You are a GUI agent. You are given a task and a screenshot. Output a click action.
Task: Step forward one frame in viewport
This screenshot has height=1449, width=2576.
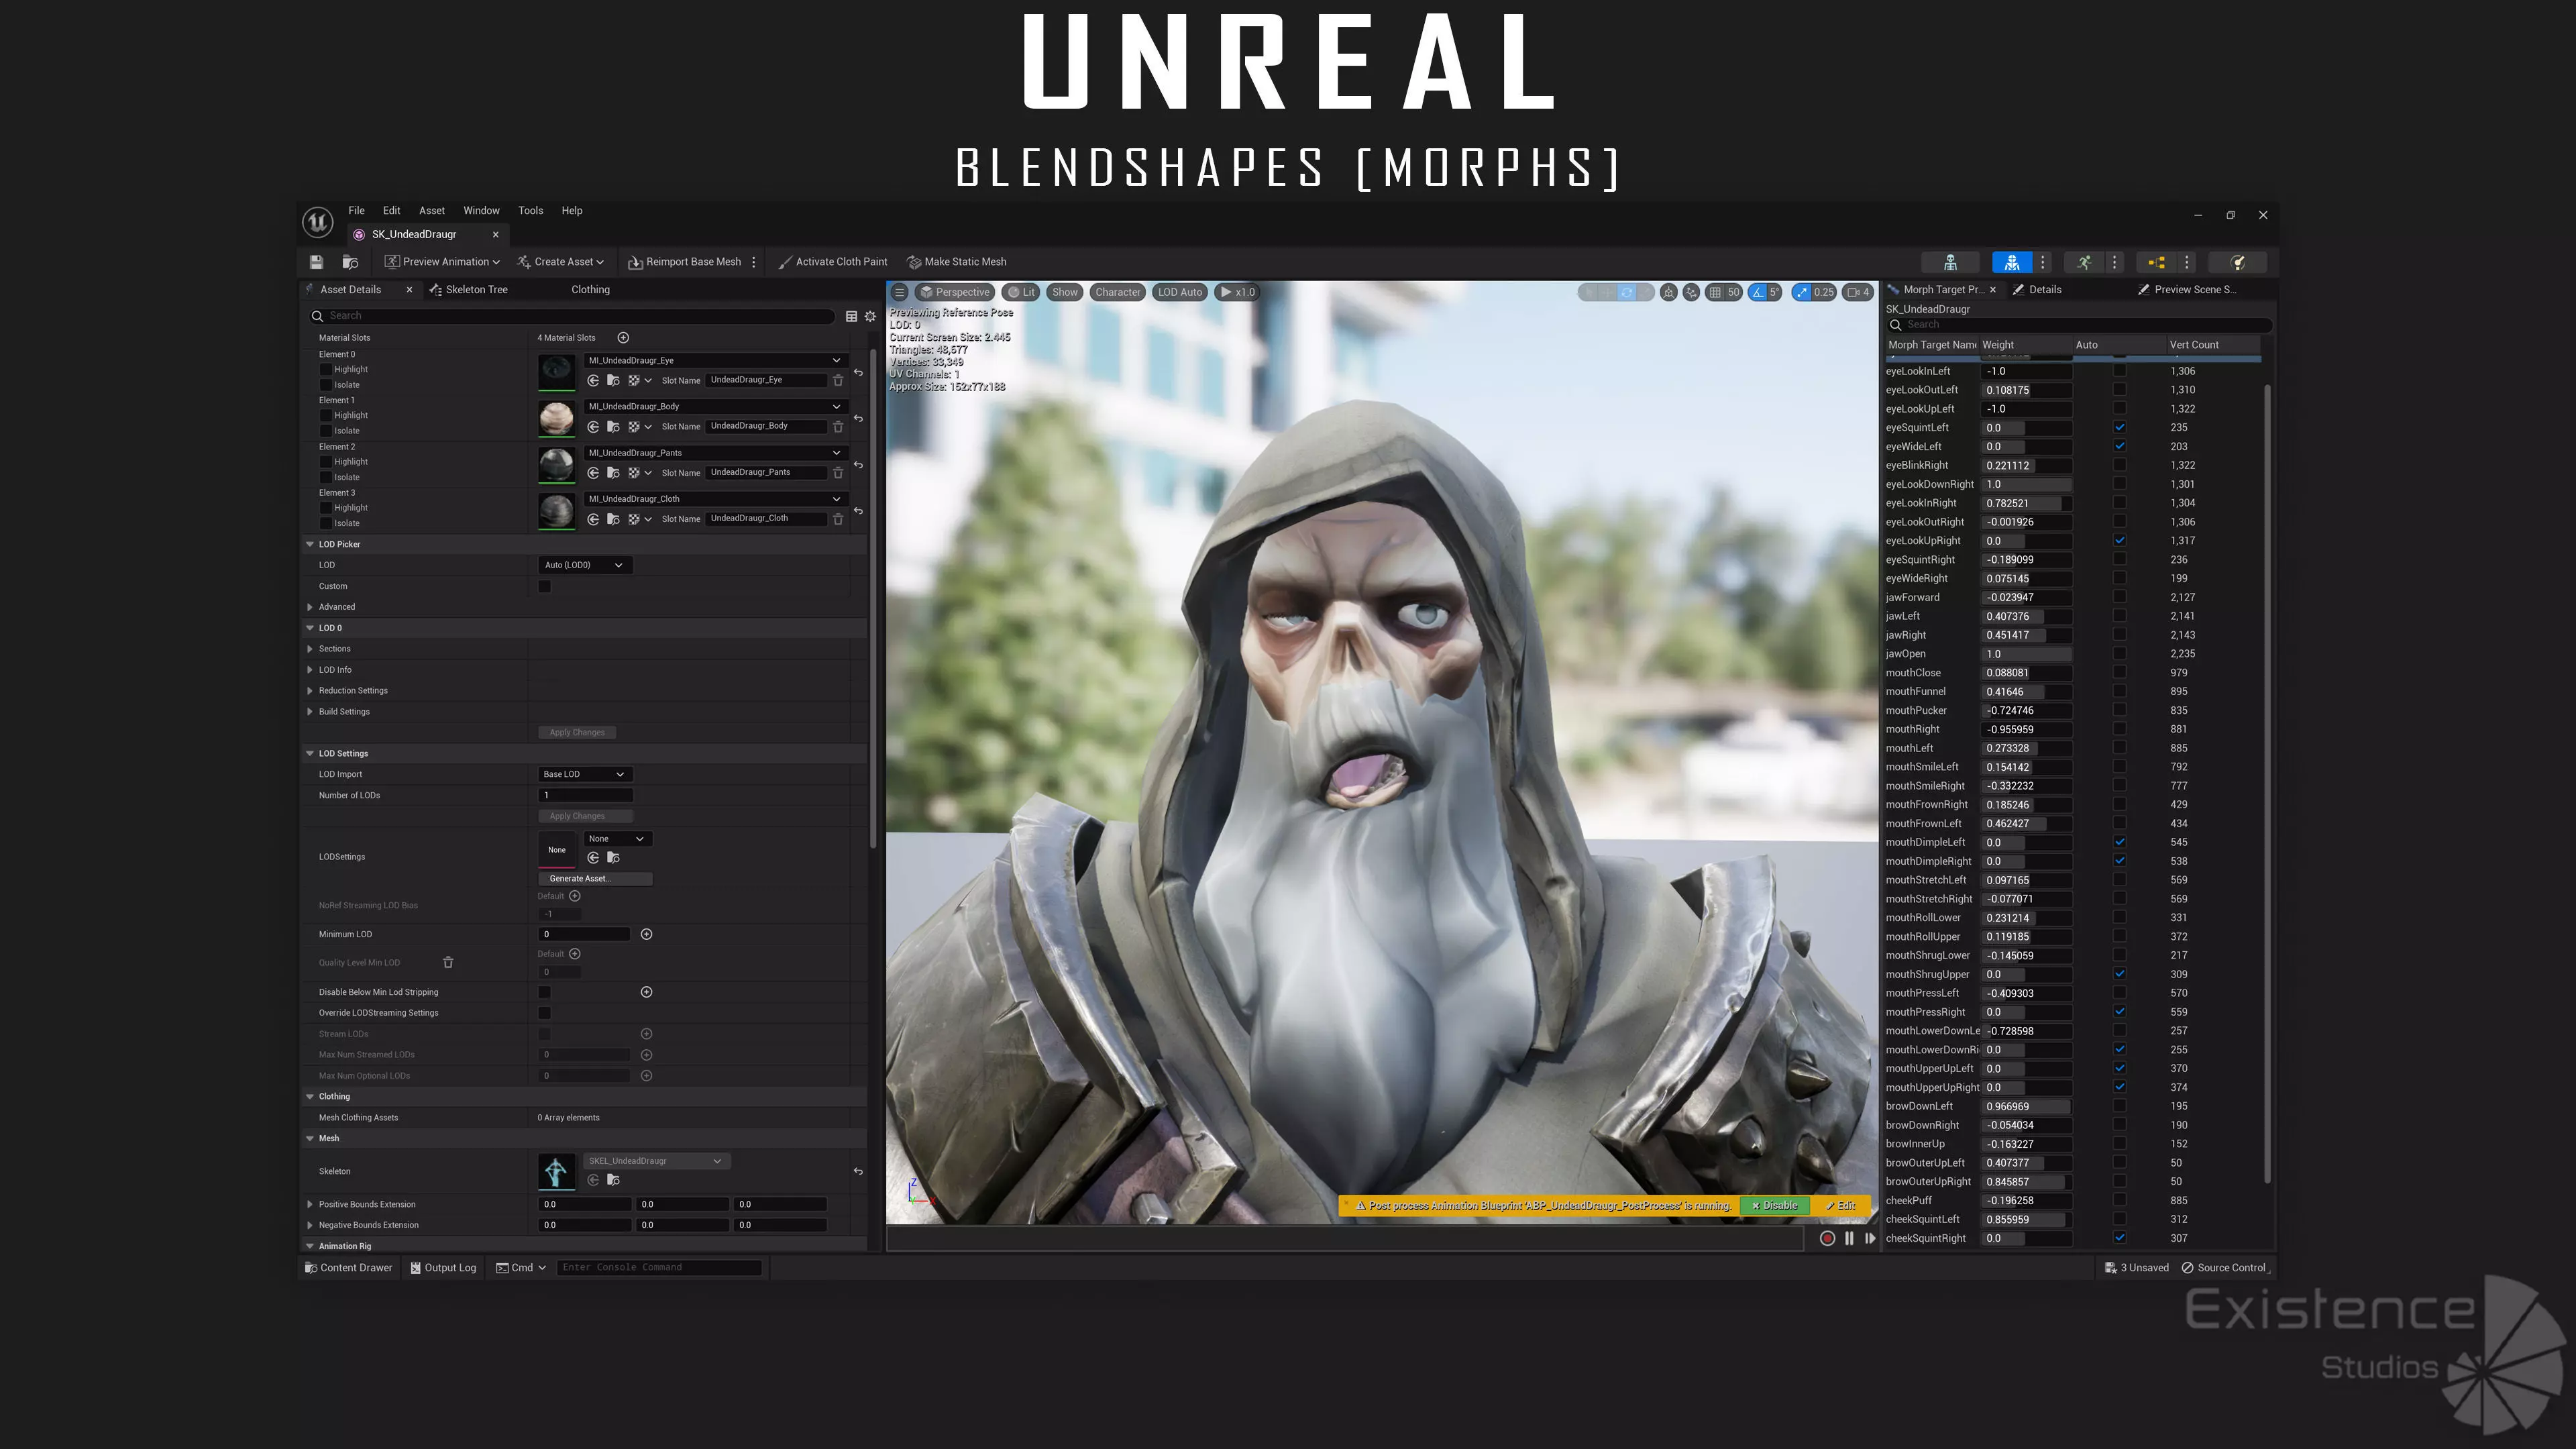(1870, 1238)
